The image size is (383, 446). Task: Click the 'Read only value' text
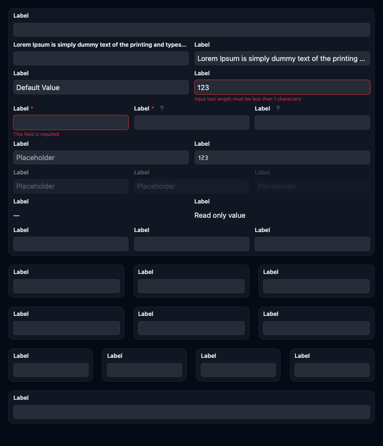(x=220, y=215)
